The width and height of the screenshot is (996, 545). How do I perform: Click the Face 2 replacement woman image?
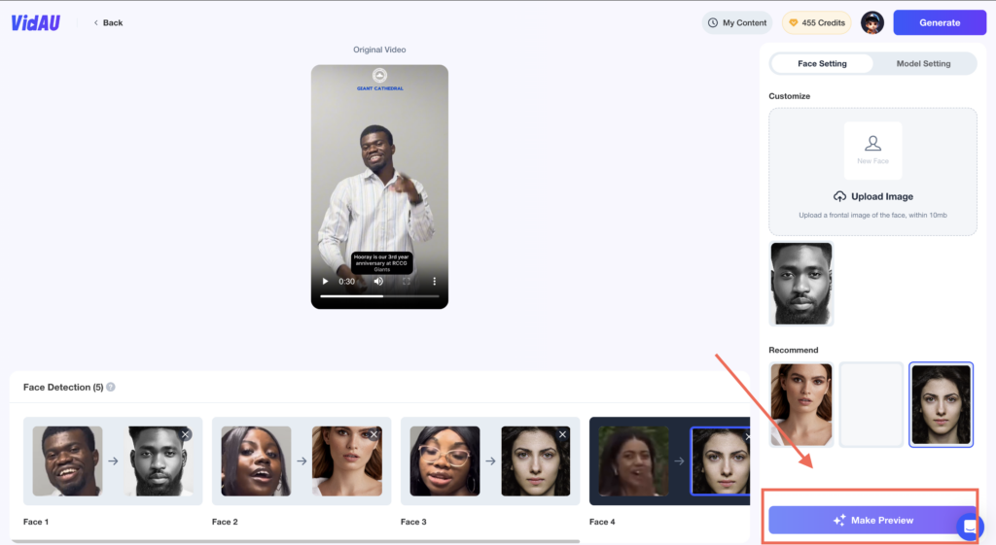[x=347, y=461]
